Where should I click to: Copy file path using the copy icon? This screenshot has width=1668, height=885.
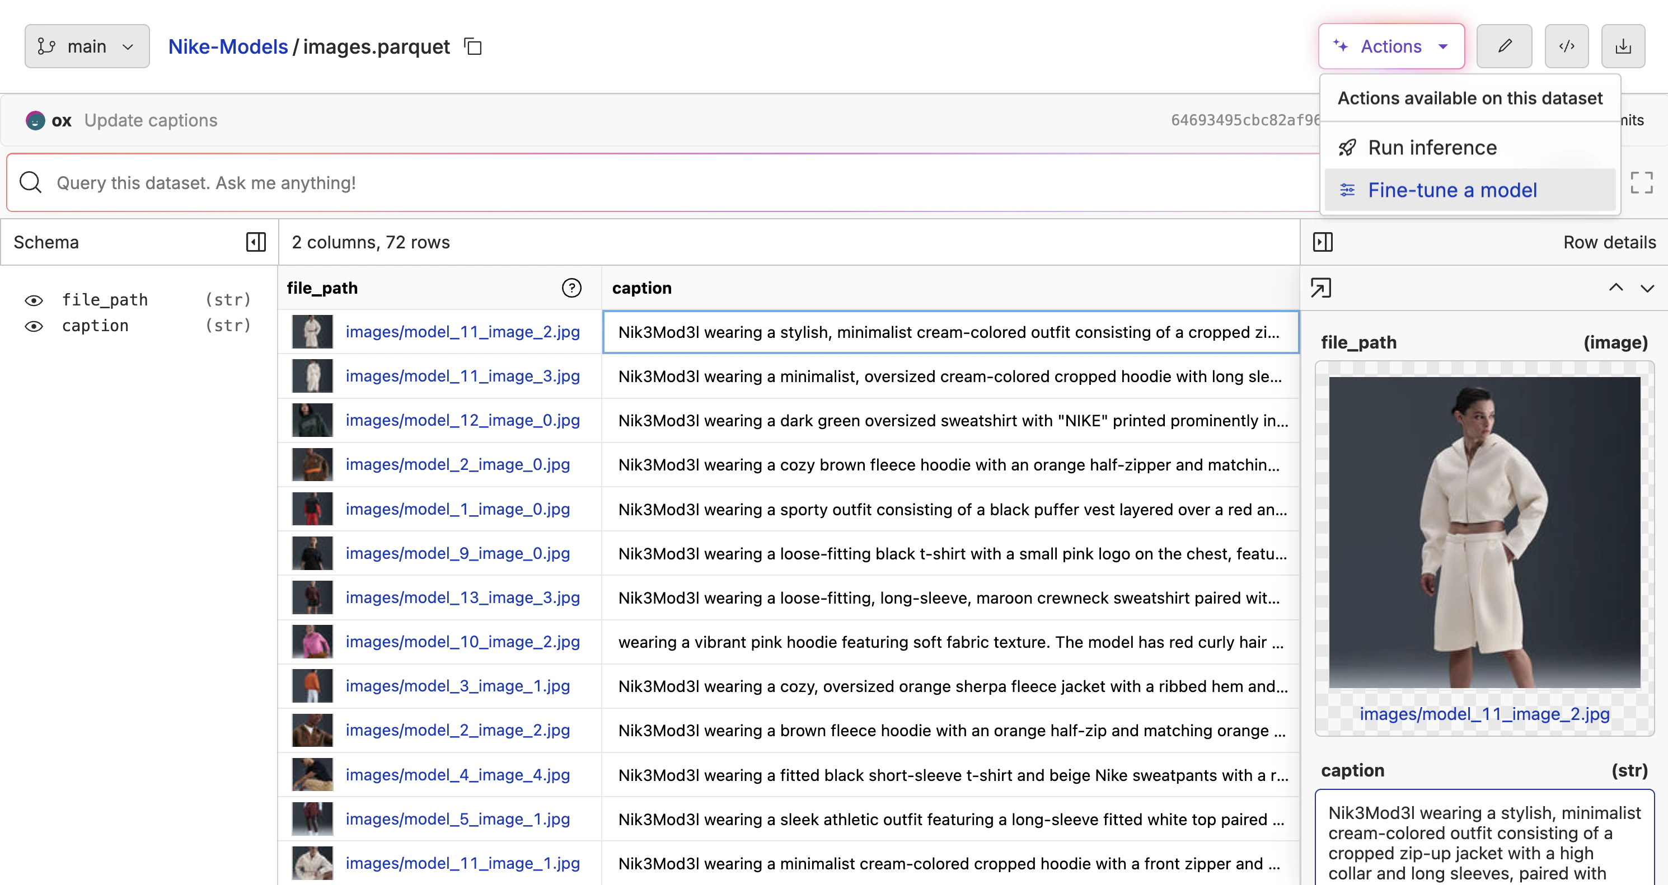[x=474, y=47]
